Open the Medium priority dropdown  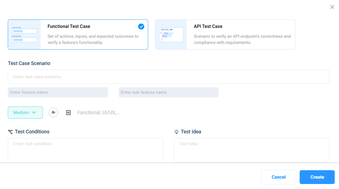click(25, 112)
